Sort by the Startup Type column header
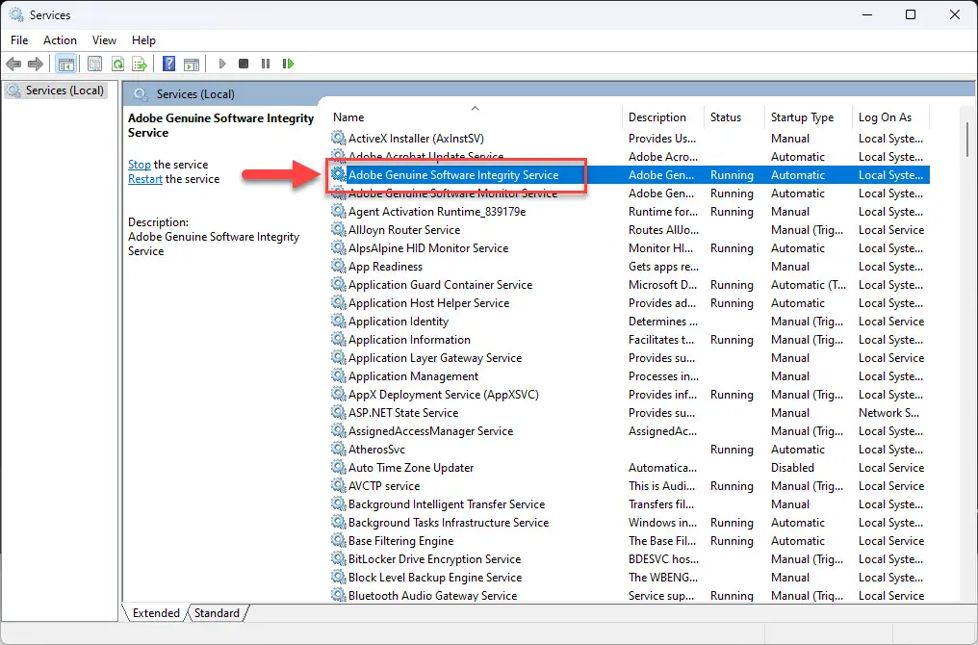 (x=809, y=117)
